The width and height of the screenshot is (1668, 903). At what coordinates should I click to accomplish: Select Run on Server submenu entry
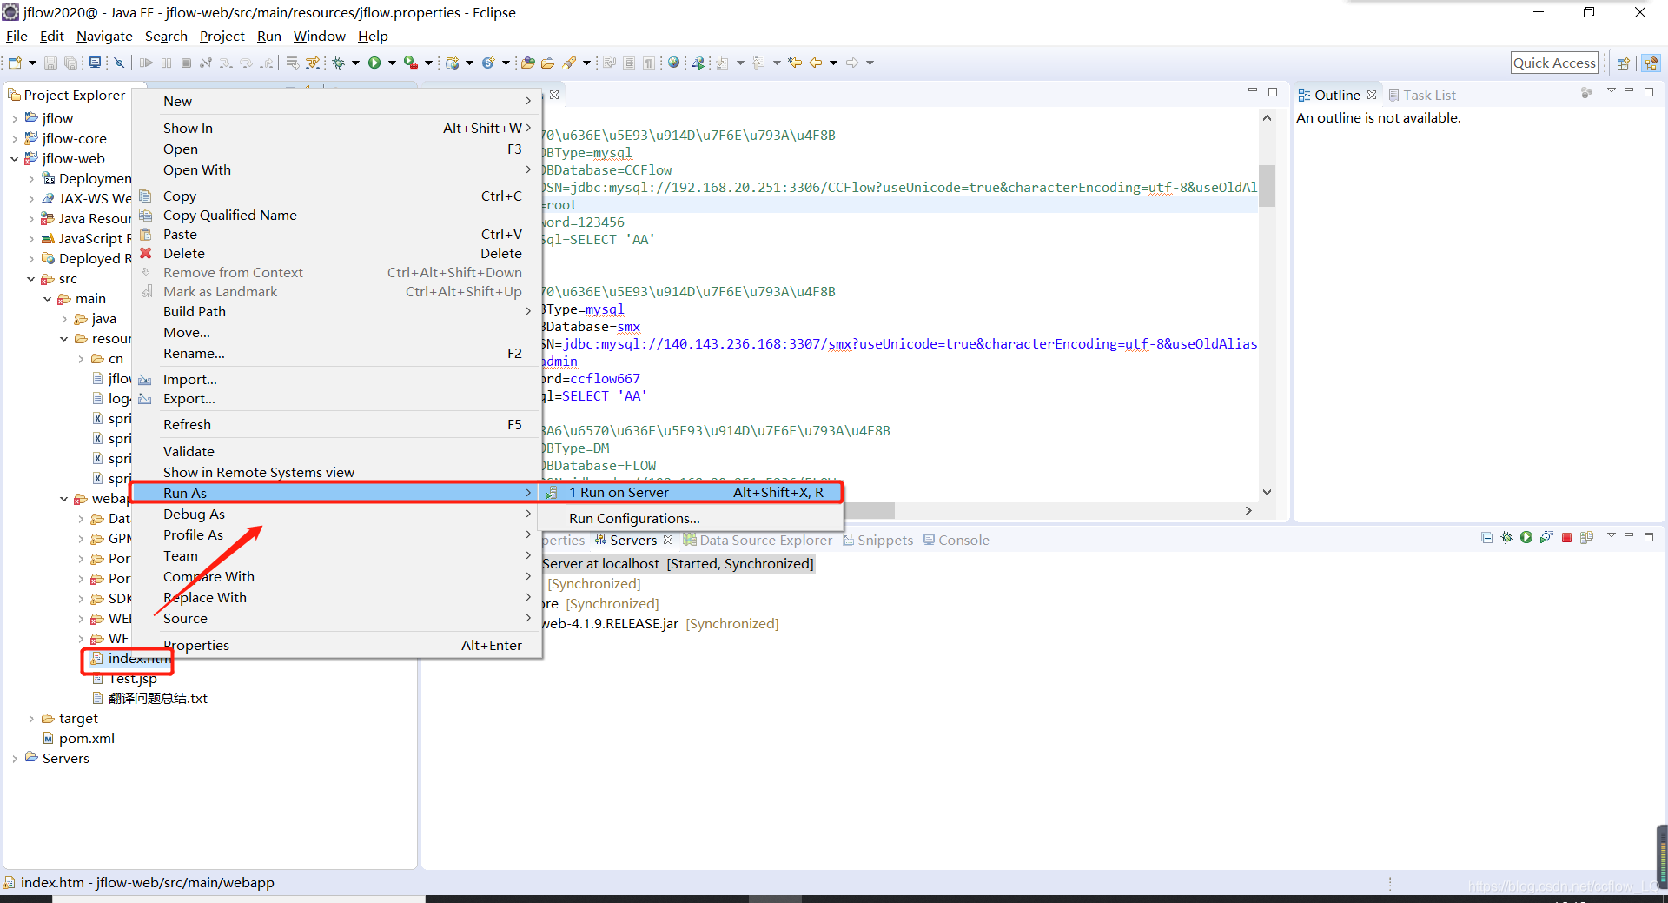[691, 492]
